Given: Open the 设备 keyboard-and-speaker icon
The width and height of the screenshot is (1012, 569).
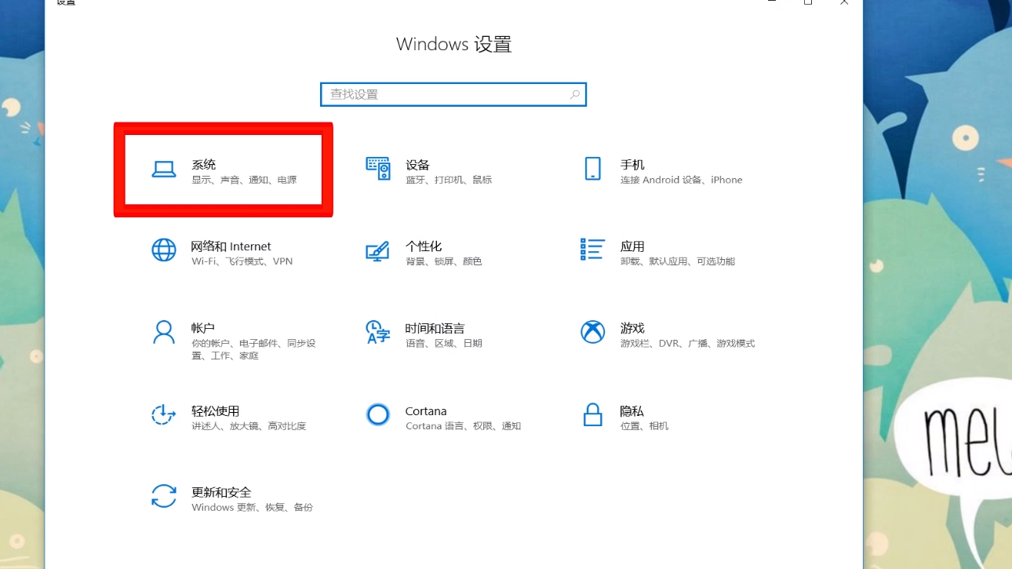Looking at the screenshot, I should coord(378,169).
